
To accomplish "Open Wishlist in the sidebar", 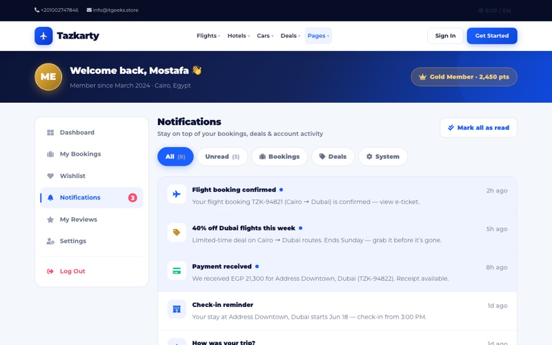I will 92,176.
